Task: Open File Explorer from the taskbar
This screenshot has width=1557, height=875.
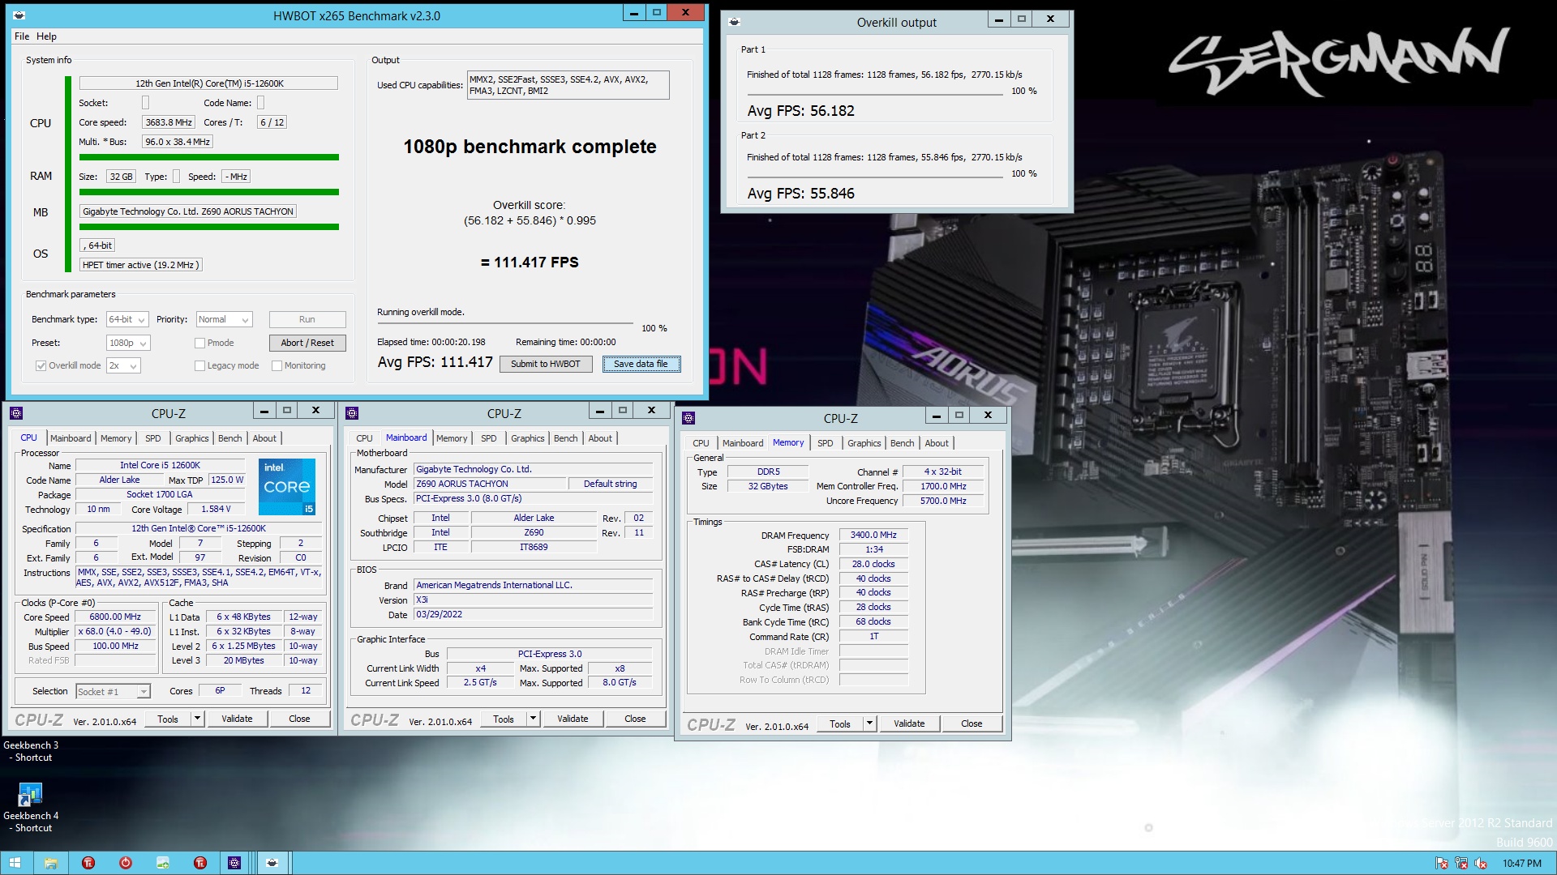Action: tap(50, 863)
